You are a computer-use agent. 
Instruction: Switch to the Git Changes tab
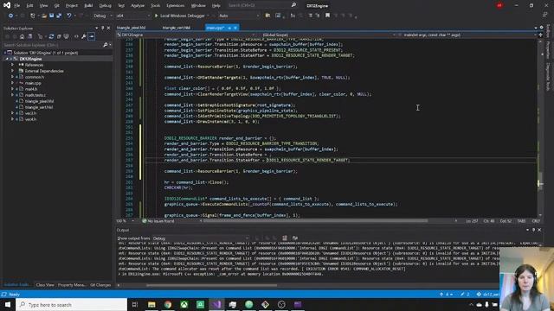[x=100, y=285]
